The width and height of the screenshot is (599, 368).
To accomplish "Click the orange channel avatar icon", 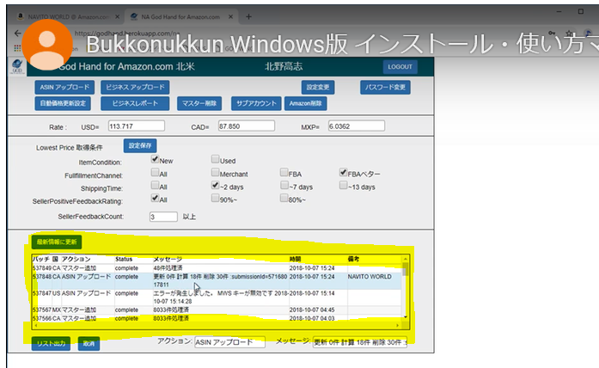I will click(x=47, y=45).
